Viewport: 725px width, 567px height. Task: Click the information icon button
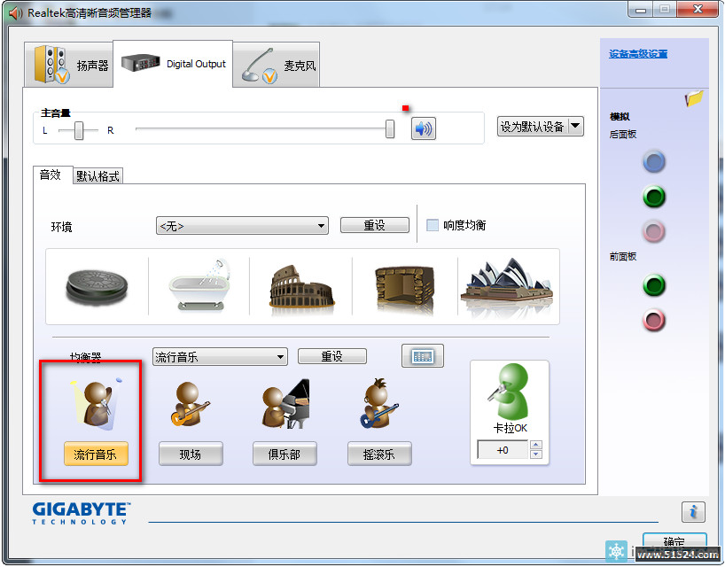coord(693,511)
